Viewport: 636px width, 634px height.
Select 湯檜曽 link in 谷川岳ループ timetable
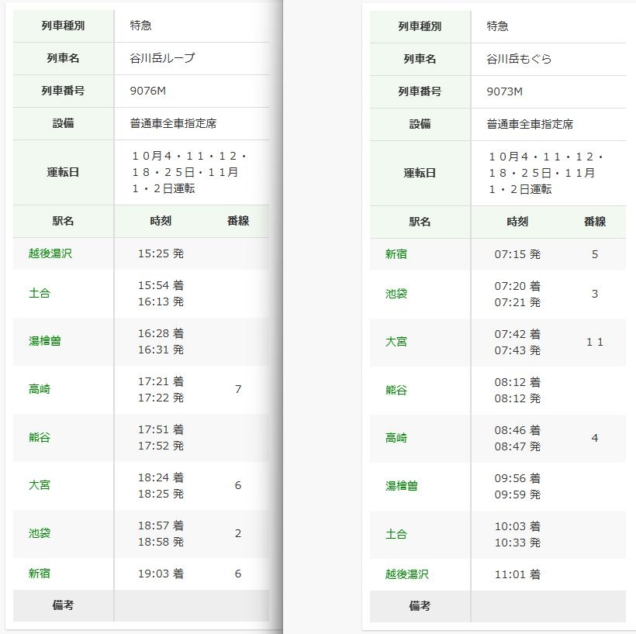(45, 341)
